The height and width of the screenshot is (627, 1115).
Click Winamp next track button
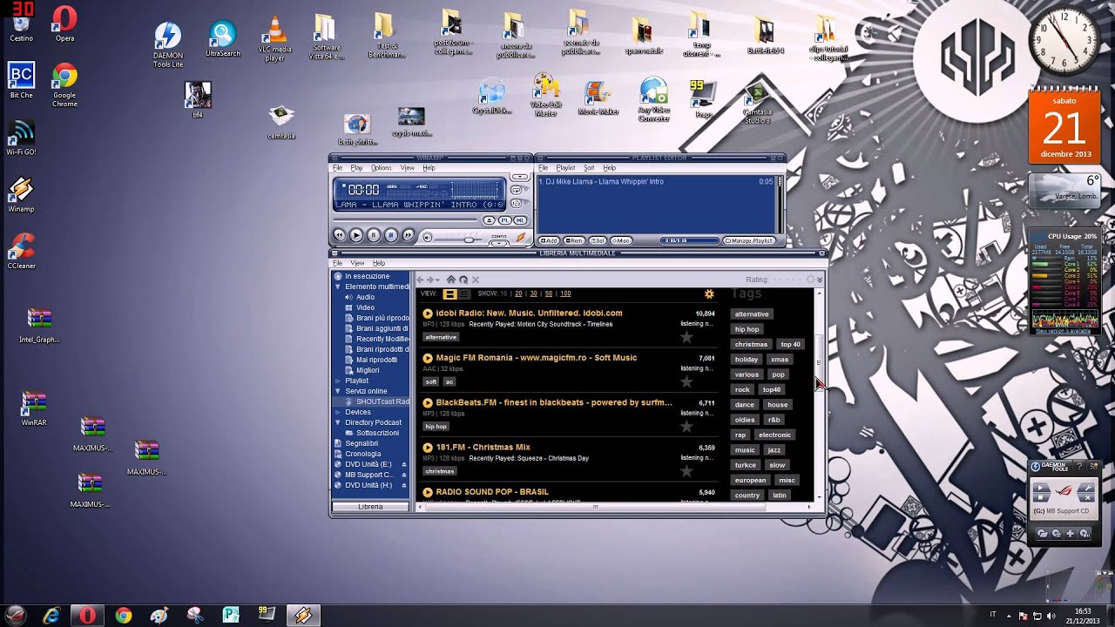click(409, 235)
